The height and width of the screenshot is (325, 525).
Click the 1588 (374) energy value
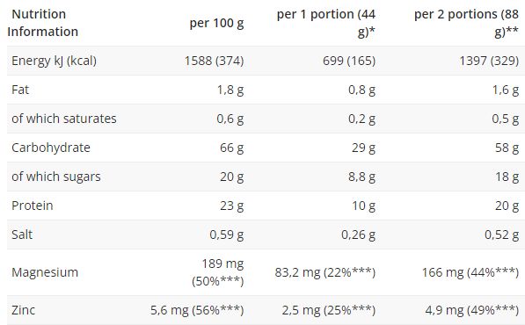click(x=214, y=61)
